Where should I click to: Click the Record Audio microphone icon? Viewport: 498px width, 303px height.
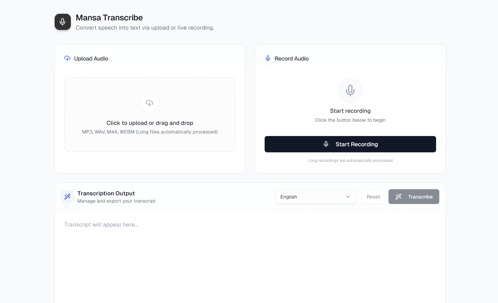tap(268, 58)
